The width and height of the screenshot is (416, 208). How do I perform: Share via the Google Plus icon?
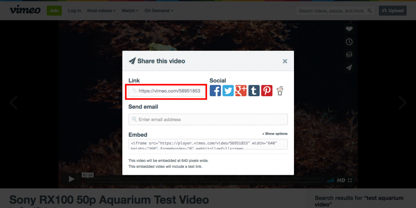241,91
